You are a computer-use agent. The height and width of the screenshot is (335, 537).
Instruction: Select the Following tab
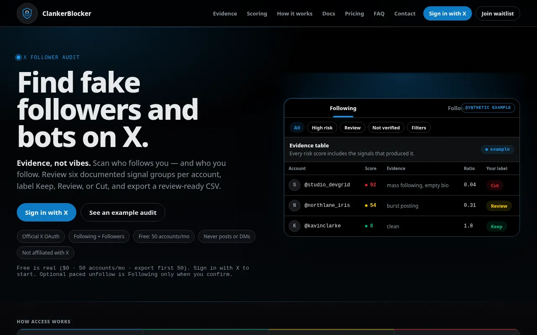(343, 108)
